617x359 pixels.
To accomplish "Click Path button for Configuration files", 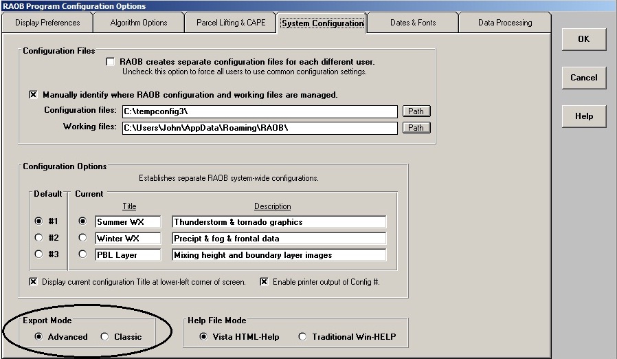I will pyautogui.click(x=416, y=111).
